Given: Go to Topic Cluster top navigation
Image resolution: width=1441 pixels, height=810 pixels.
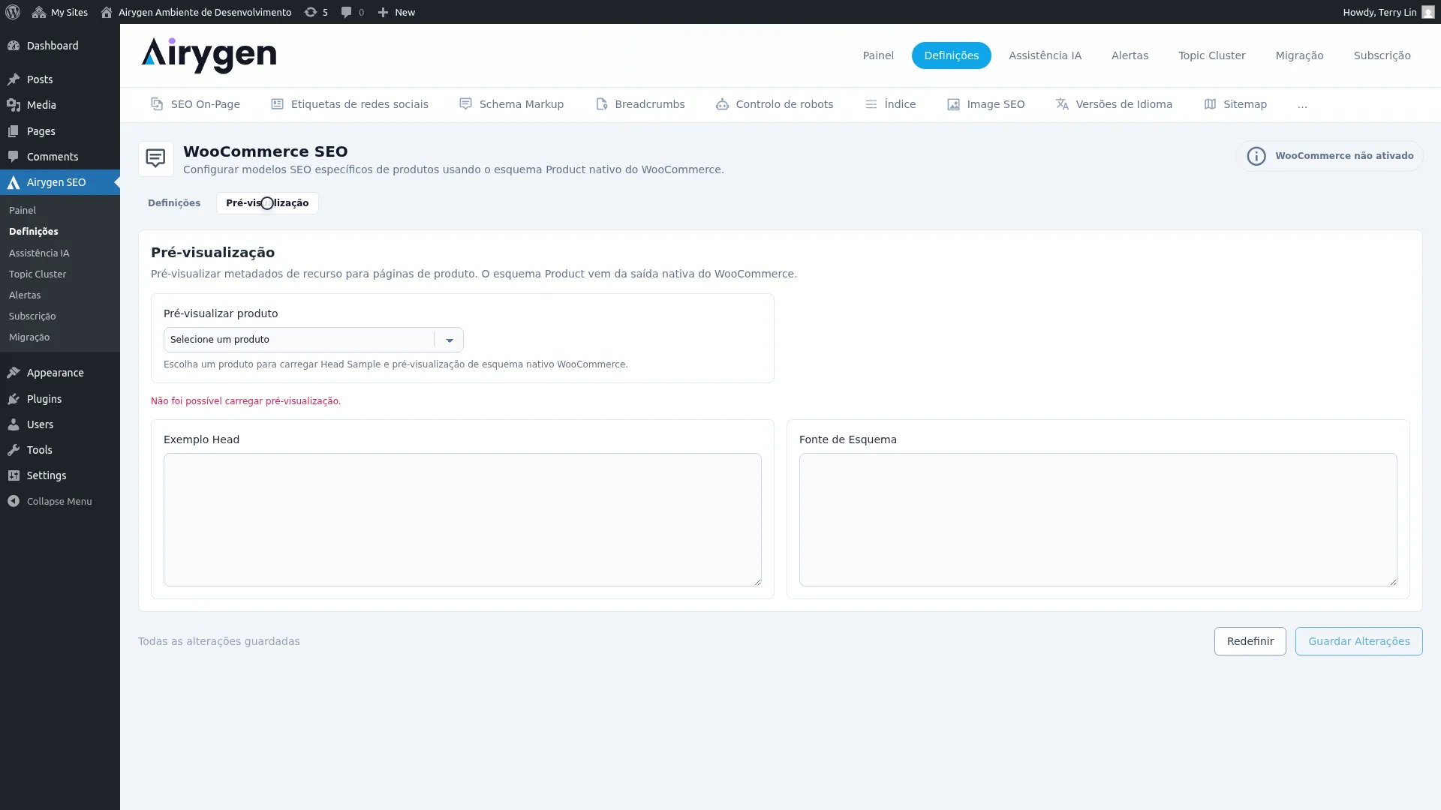Looking at the screenshot, I should 1211,55.
